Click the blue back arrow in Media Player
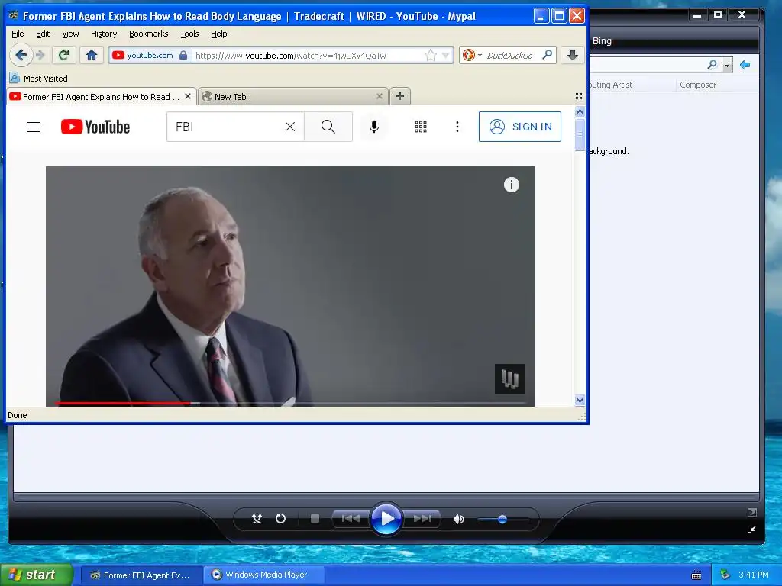This screenshot has width=782, height=586. pos(745,65)
